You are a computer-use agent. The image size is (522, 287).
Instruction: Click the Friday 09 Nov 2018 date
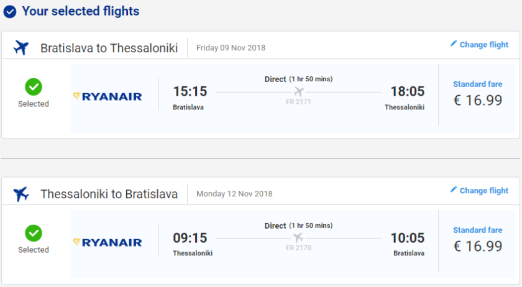point(231,48)
